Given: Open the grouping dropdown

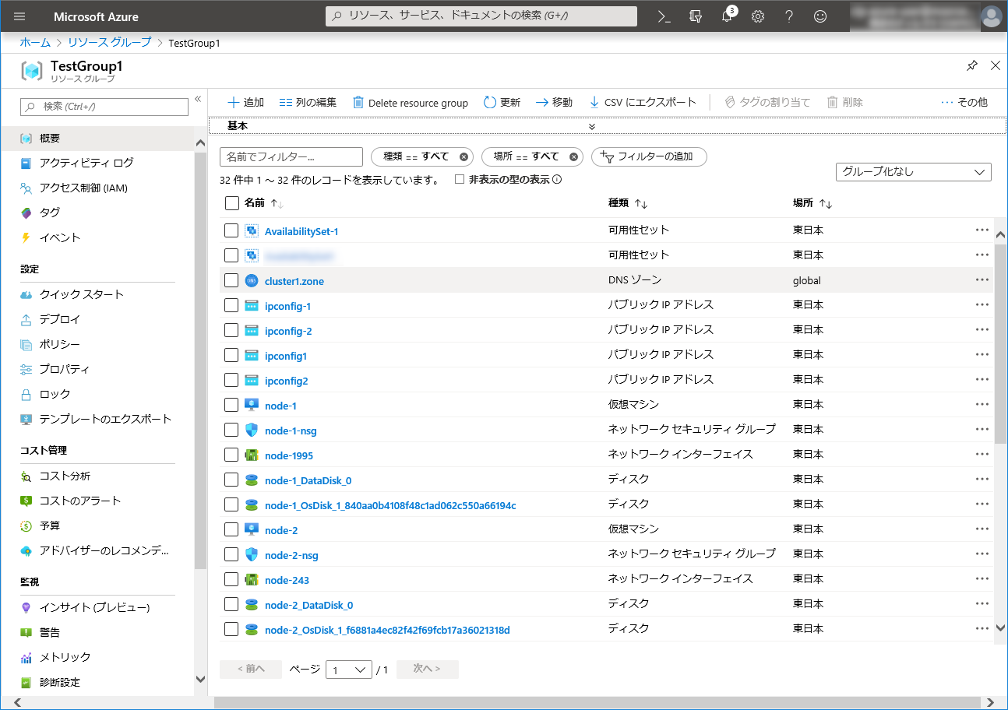Looking at the screenshot, I should point(913,172).
